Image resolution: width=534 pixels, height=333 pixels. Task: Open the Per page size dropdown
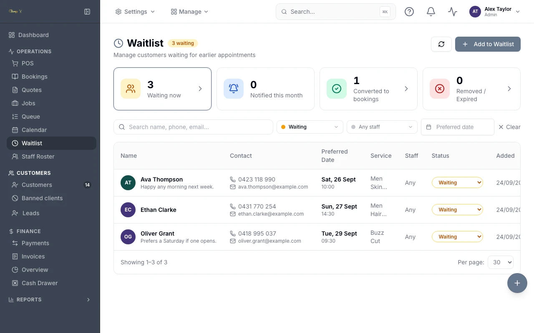pos(501,262)
